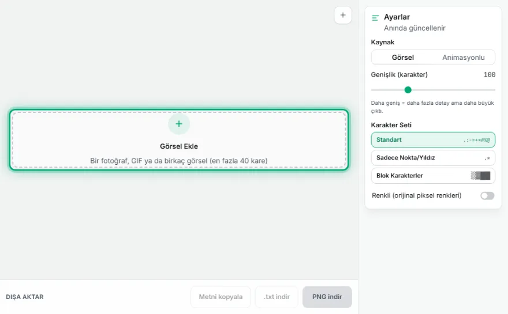
Task: Click the PNG indir button
Action: 327,297
